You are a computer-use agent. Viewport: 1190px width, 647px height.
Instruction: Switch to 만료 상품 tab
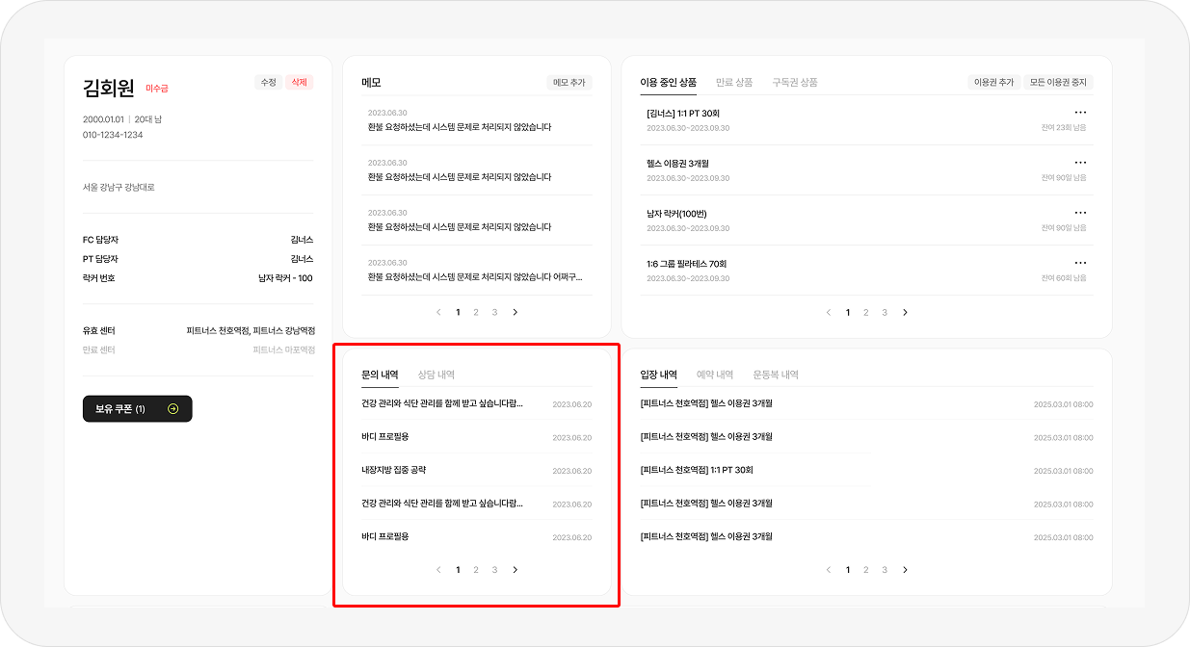tap(734, 83)
